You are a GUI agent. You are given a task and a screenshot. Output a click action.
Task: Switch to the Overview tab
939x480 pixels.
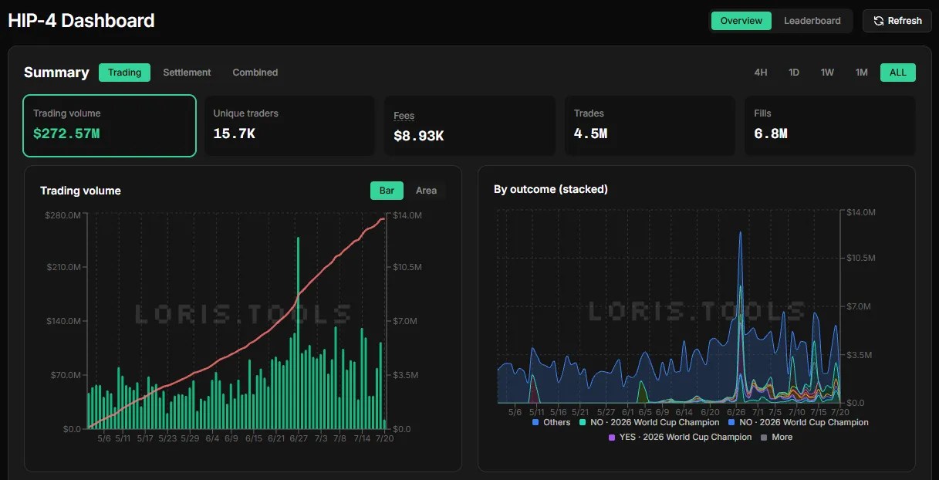(x=741, y=21)
